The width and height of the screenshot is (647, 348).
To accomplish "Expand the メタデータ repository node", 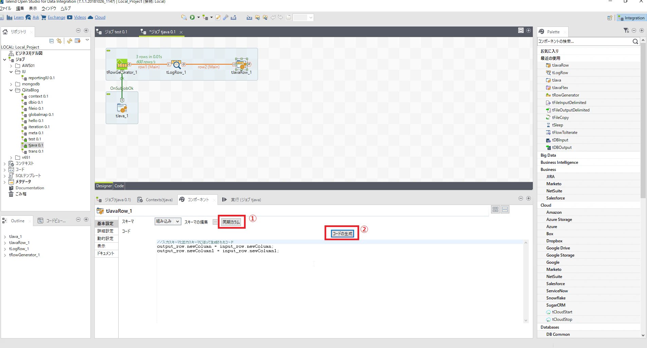I will 5,182.
